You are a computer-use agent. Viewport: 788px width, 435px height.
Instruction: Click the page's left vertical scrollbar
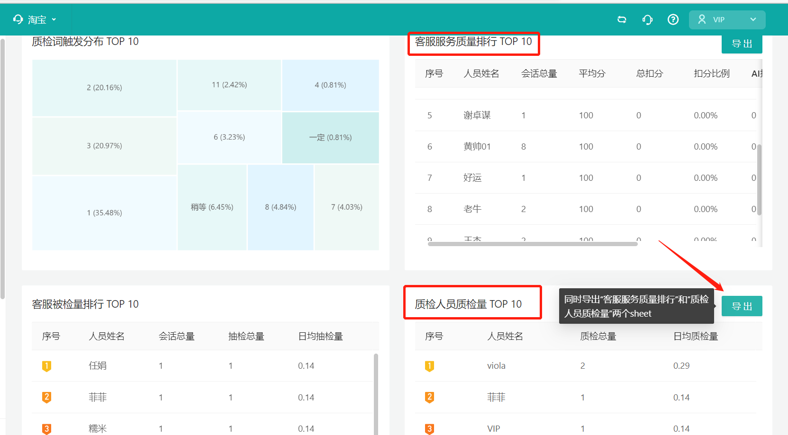point(2,169)
